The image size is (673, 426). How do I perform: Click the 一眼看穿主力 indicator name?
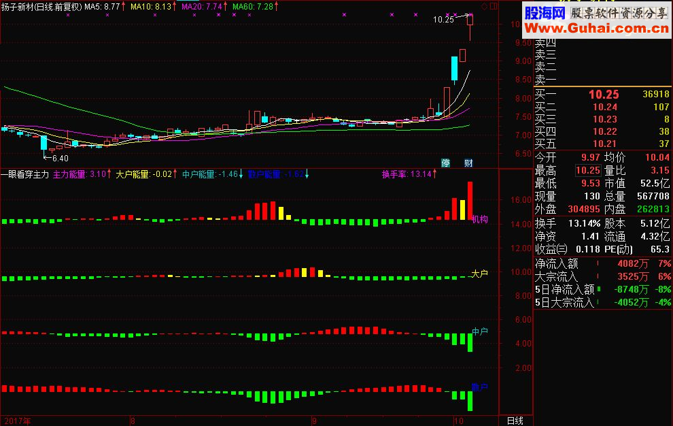(x=25, y=174)
